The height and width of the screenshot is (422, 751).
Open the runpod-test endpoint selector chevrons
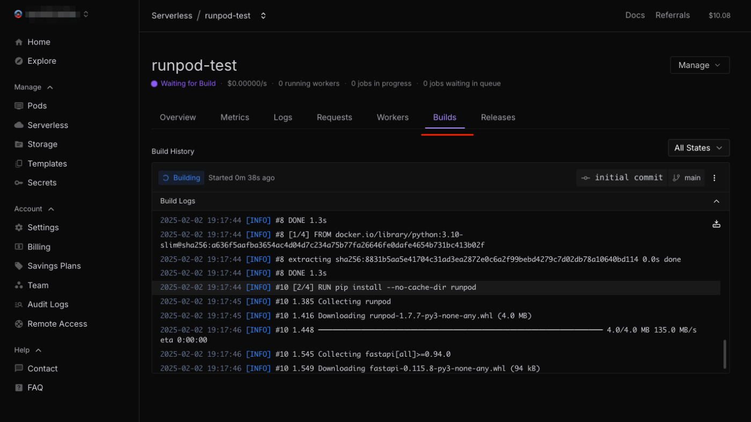coord(263,16)
